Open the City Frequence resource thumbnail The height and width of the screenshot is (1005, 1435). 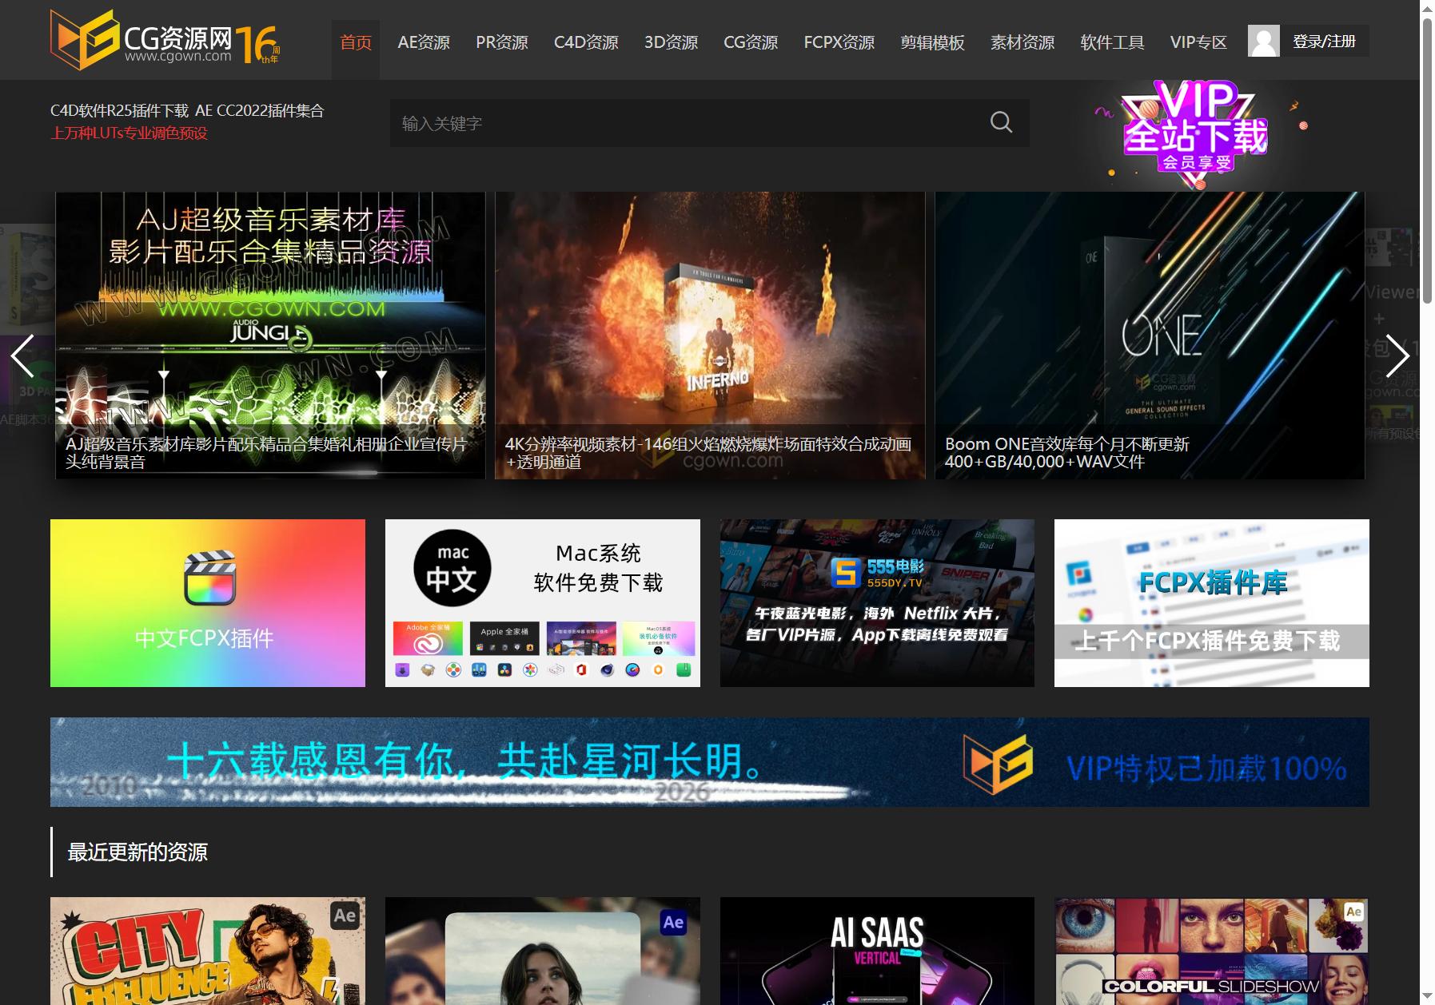click(x=208, y=951)
